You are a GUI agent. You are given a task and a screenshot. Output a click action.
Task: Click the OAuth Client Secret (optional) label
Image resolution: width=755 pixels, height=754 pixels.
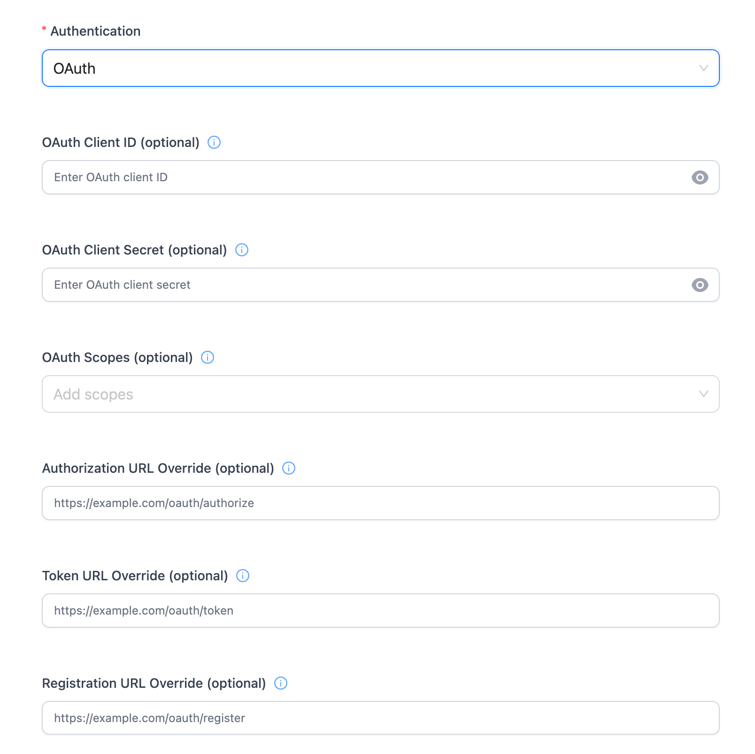[x=134, y=250]
